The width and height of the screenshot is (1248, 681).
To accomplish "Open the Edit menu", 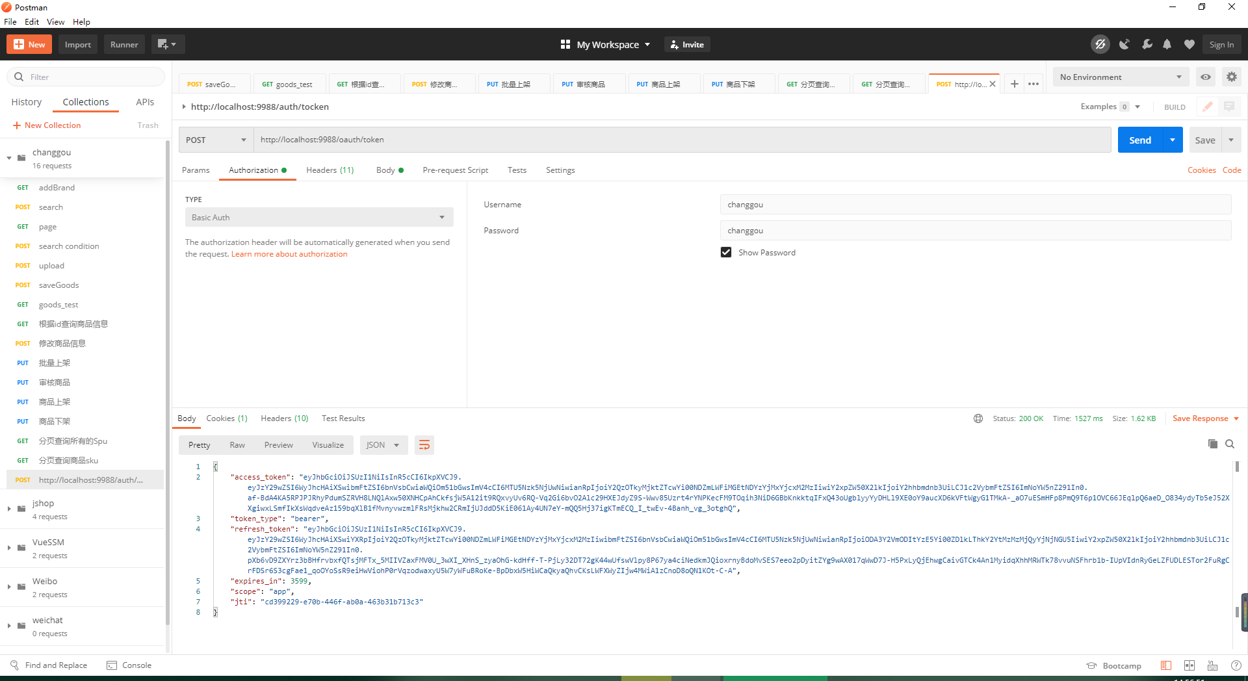I will pos(32,21).
